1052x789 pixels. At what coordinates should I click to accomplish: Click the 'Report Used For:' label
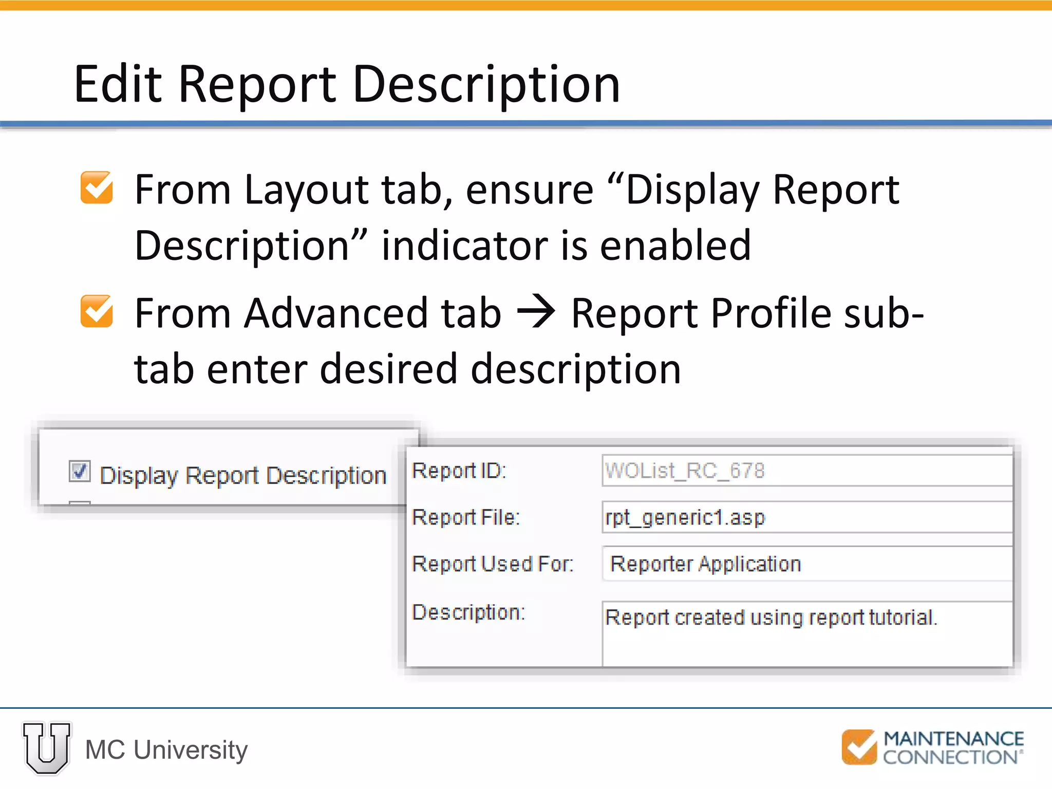click(x=493, y=564)
